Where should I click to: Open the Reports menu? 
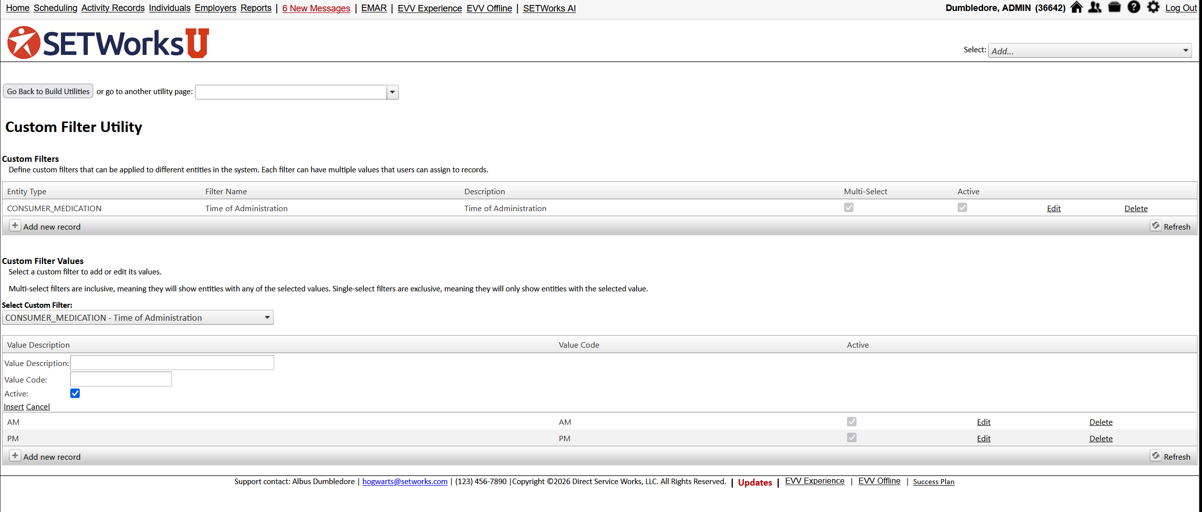point(256,8)
